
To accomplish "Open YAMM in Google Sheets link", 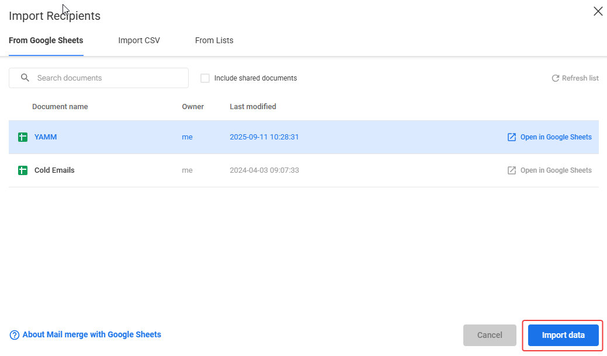I will [556, 137].
